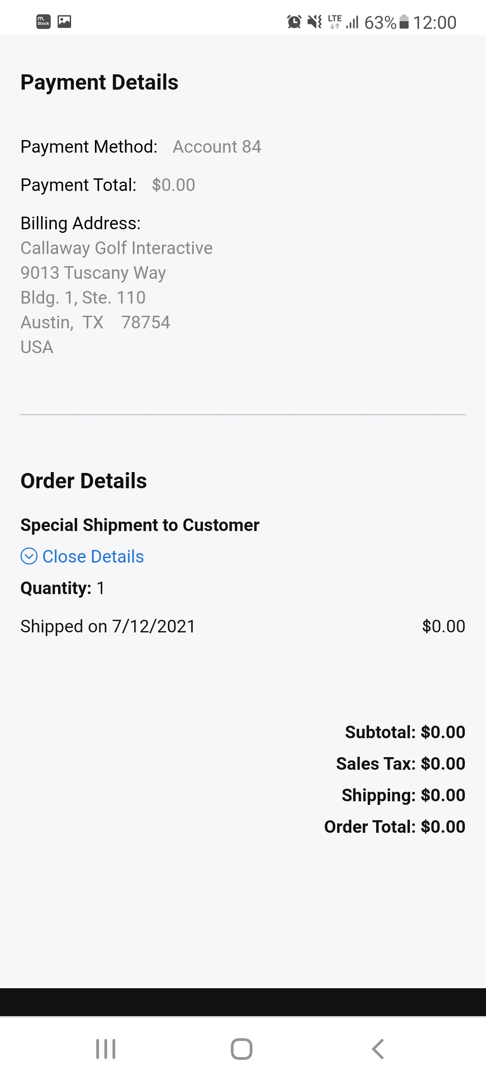Tap the Special Shipment to Customer title
486x1081 pixels.
tap(140, 525)
